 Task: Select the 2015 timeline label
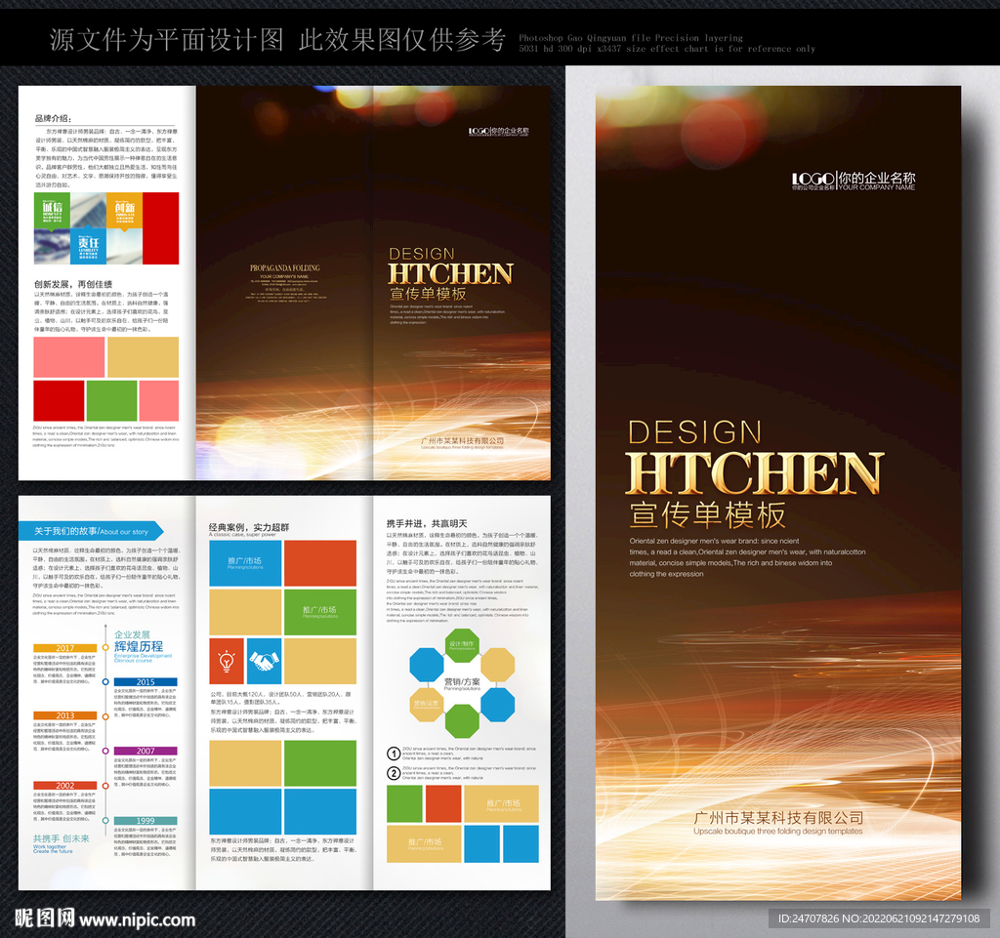(x=146, y=682)
